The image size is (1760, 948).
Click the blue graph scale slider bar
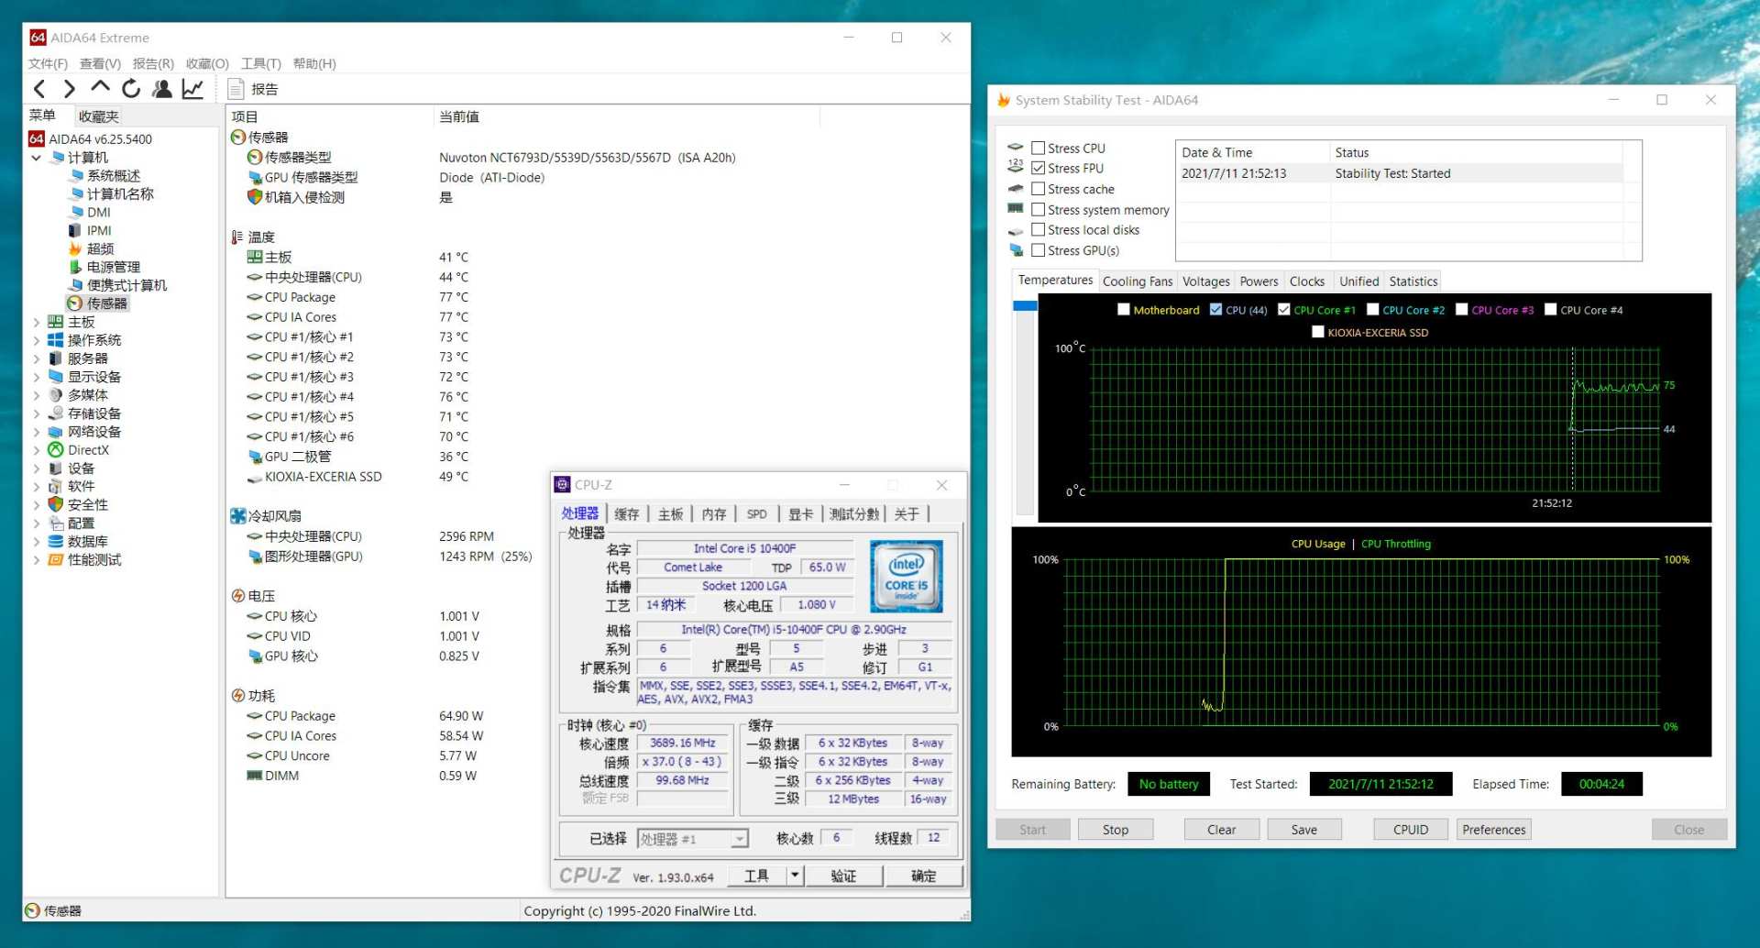[1024, 306]
